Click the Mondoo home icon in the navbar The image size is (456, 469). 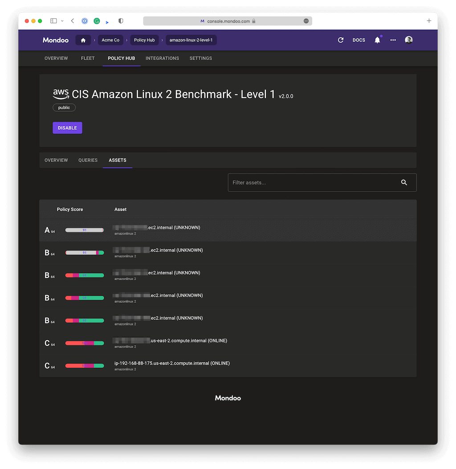tap(83, 40)
